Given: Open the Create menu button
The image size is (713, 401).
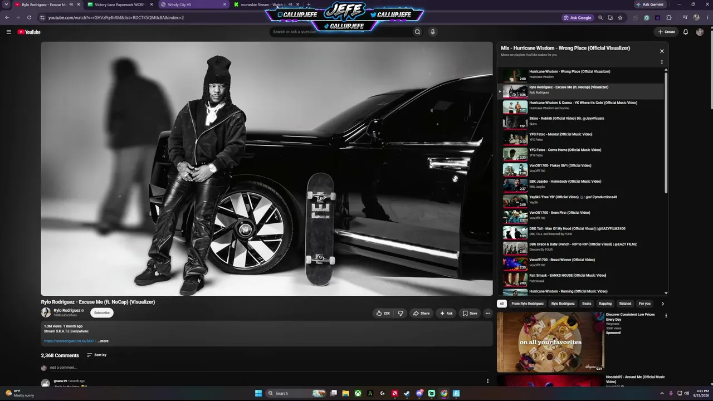Looking at the screenshot, I should tap(667, 32).
